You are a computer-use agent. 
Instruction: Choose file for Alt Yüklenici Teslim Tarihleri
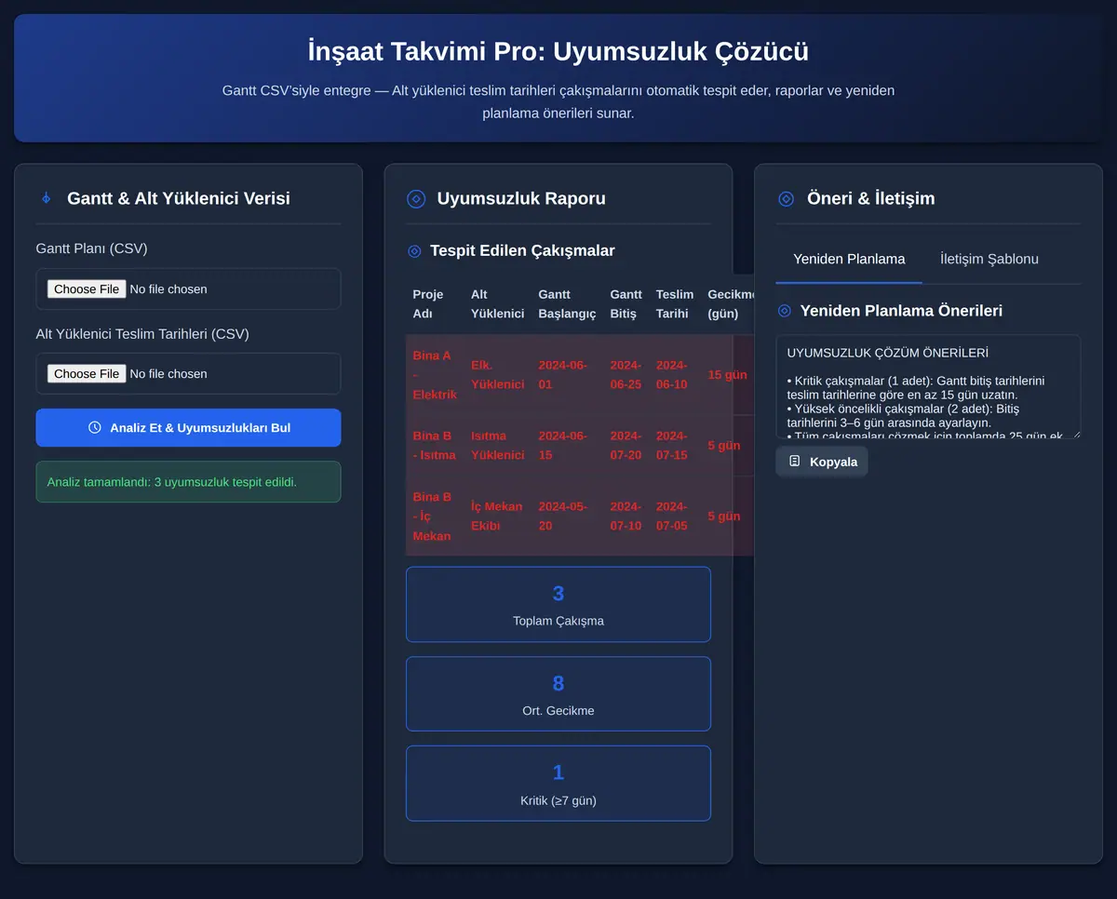point(86,374)
